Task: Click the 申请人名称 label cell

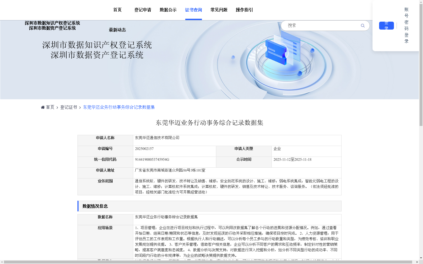Action: click(x=105, y=140)
